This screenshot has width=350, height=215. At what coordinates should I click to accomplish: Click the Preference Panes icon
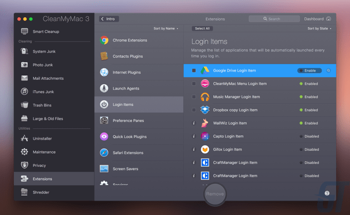(104, 120)
